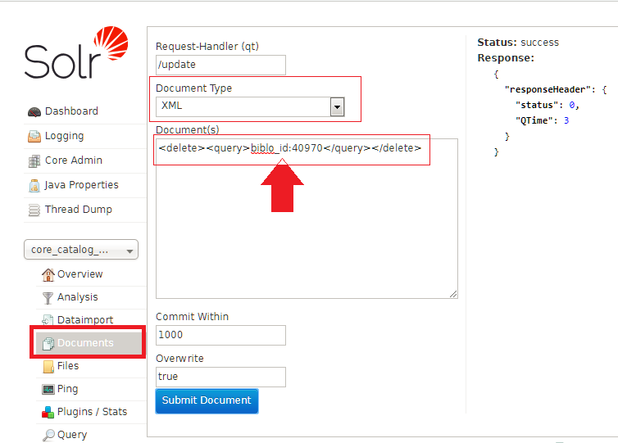The width and height of the screenshot is (618, 443).
Task: Click the Plugins / Stats blocks icon
Action: pyautogui.click(x=48, y=412)
